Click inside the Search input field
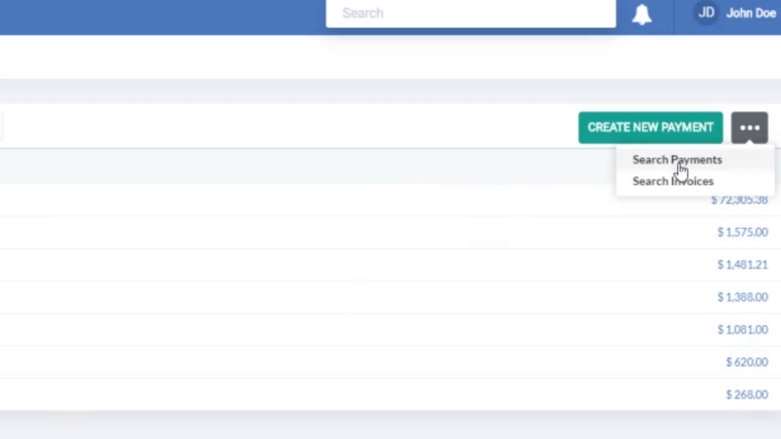This screenshot has width=781, height=439. click(471, 13)
